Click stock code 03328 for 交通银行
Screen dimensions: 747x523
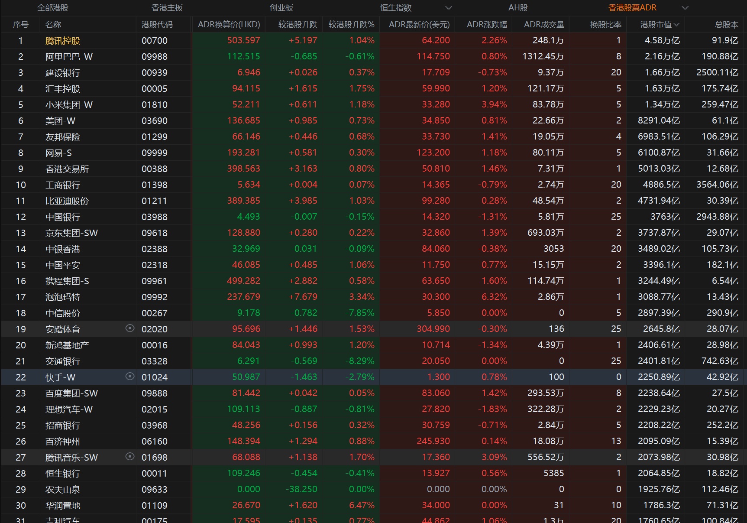tap(155, 361)
